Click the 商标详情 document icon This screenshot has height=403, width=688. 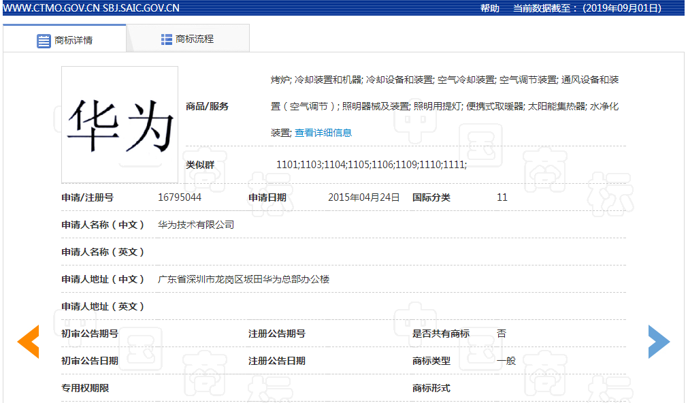click(x=44, y=41)
